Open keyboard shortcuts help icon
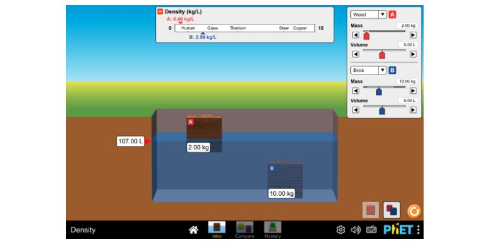Screen dimensions: 489x244 click(x=371, y=230)
